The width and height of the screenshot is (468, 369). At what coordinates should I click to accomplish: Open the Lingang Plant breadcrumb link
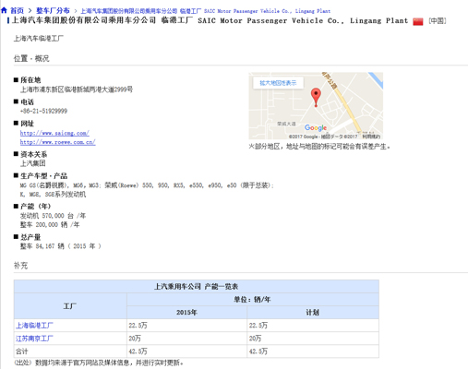[x=206, y=11]
